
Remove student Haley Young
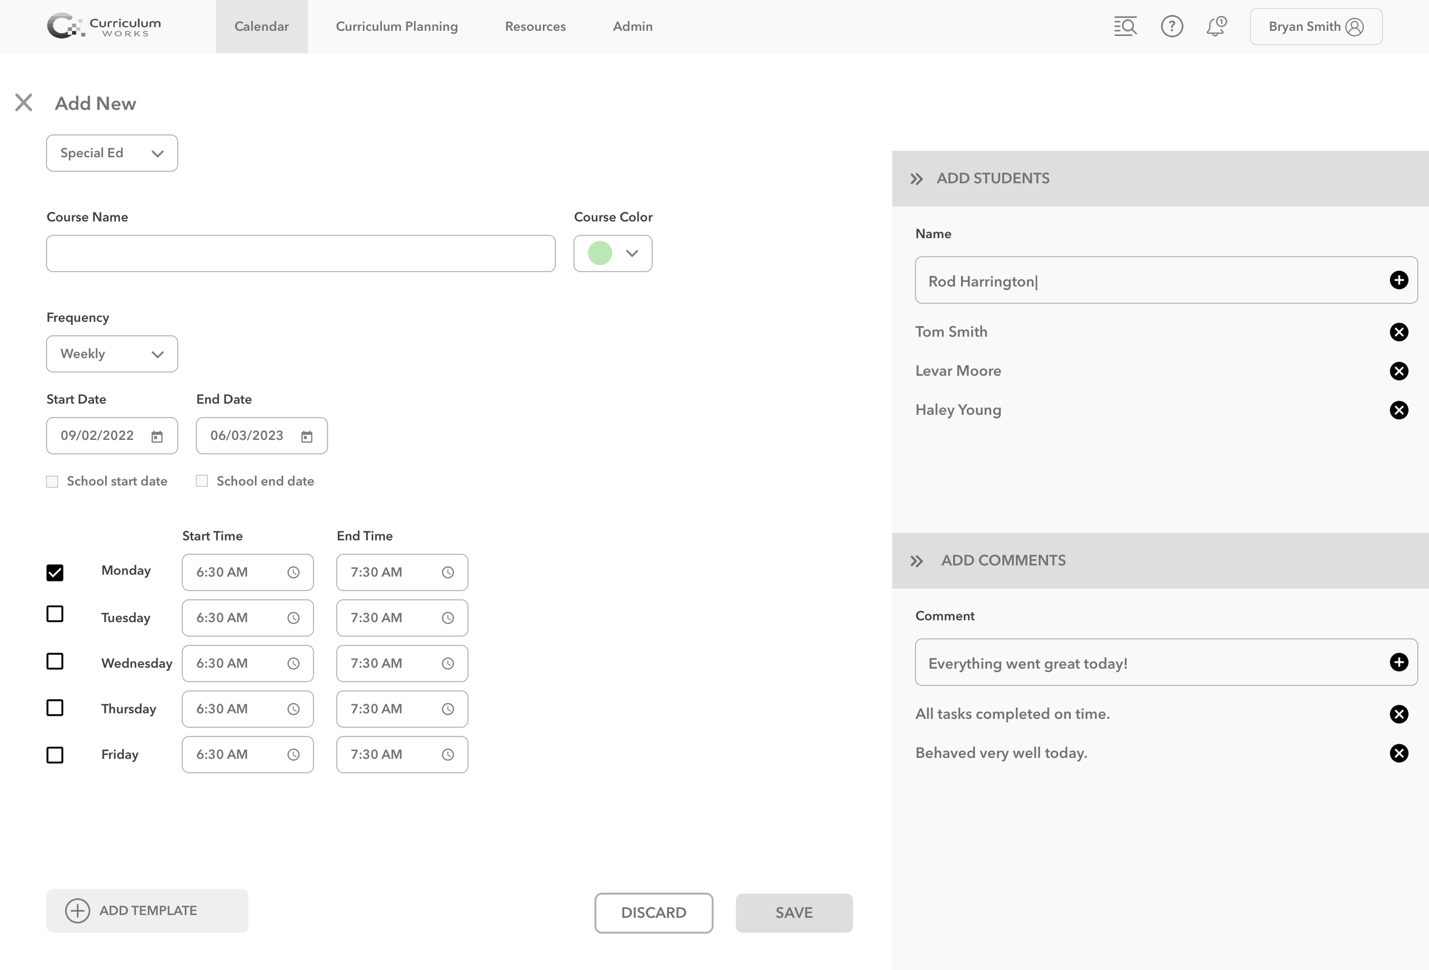point(1399,410)
